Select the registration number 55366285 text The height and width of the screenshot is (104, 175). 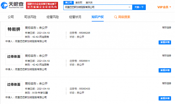[85, 33]
